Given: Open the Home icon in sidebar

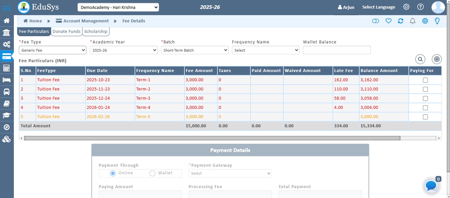Looking at the screenshot, I should point(7,20).
